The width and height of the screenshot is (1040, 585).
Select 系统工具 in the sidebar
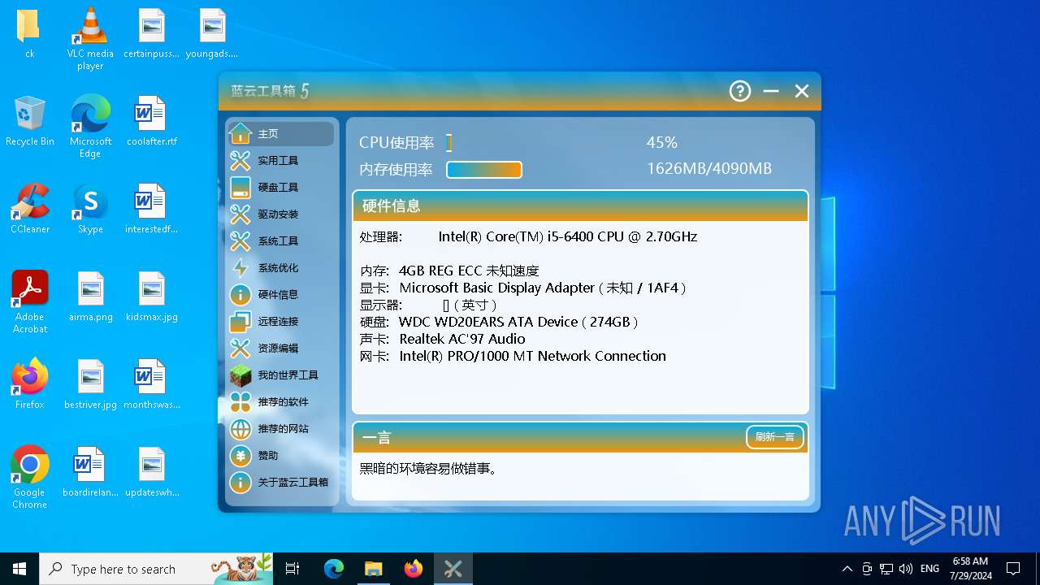[x=280, y=241]
